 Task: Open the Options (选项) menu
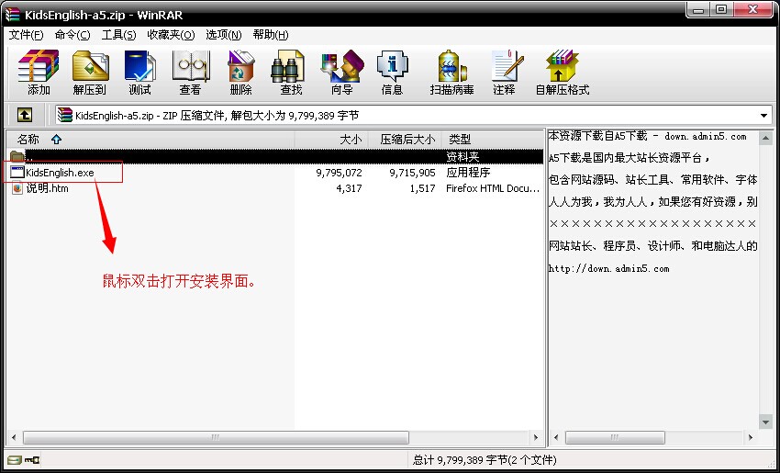pyautogui.click(x=224, y=34)
